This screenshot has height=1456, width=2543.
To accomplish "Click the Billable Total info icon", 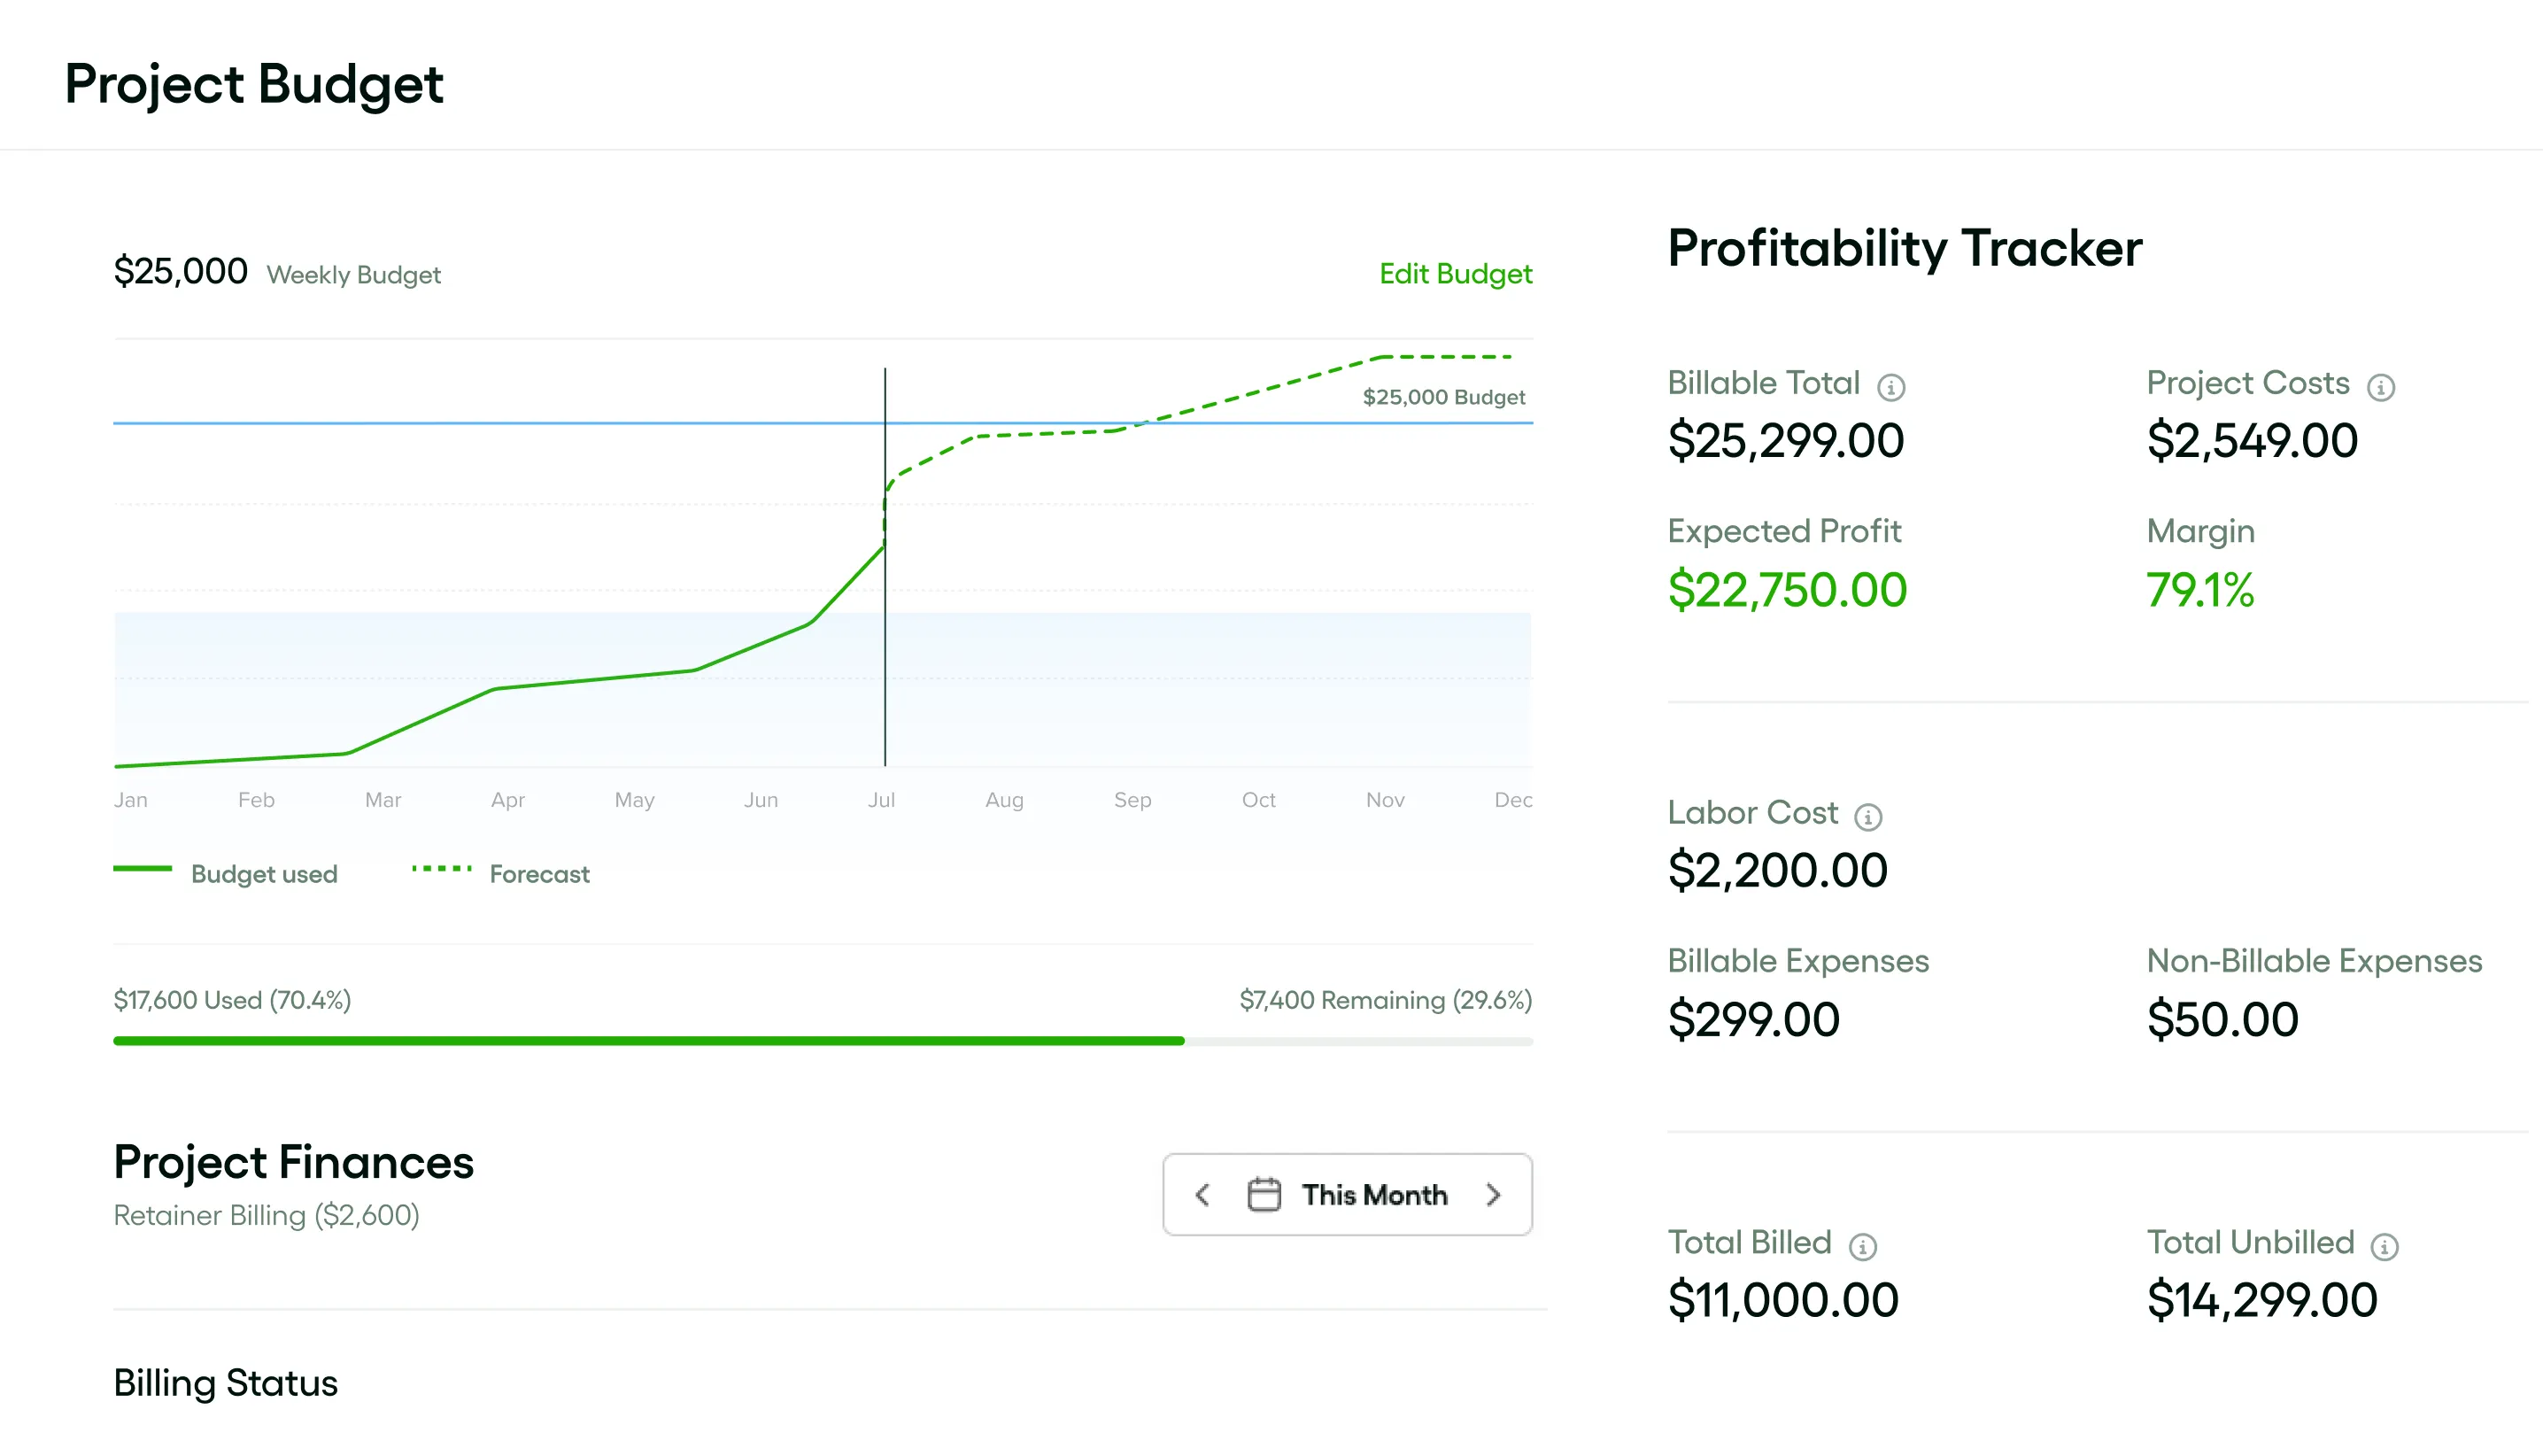I will (x=1890, y=387).
